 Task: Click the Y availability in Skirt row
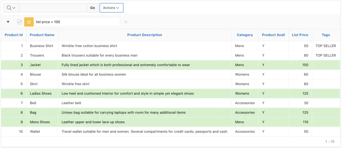click(263, 84)
